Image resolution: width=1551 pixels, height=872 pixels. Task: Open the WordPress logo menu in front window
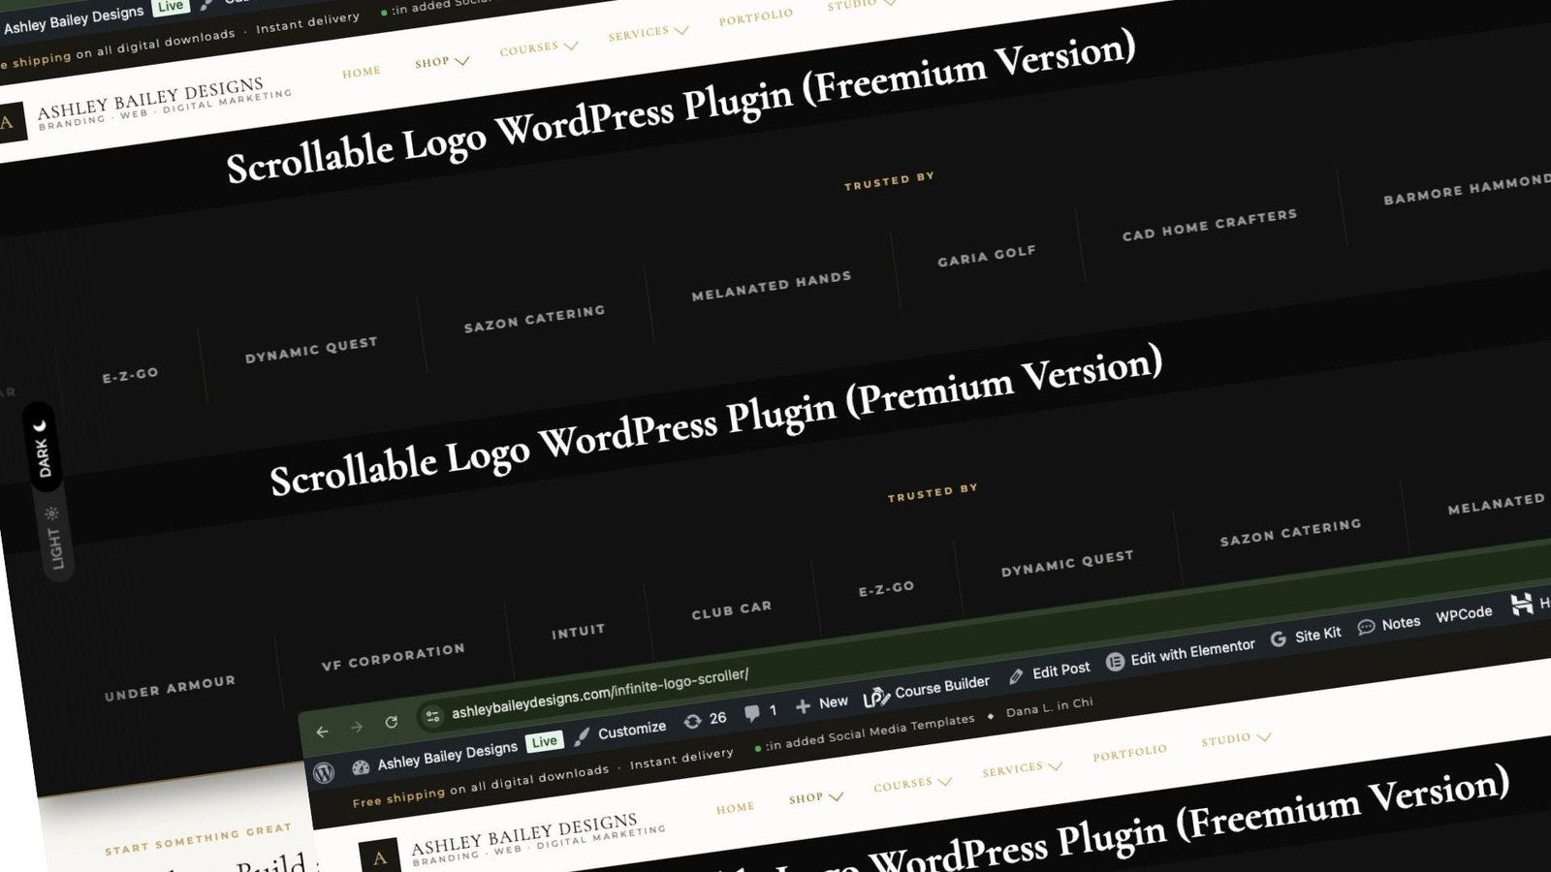(324, 772)
